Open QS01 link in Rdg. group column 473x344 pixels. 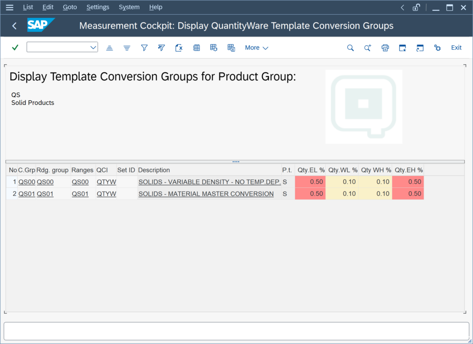click(x=45, y=193)
